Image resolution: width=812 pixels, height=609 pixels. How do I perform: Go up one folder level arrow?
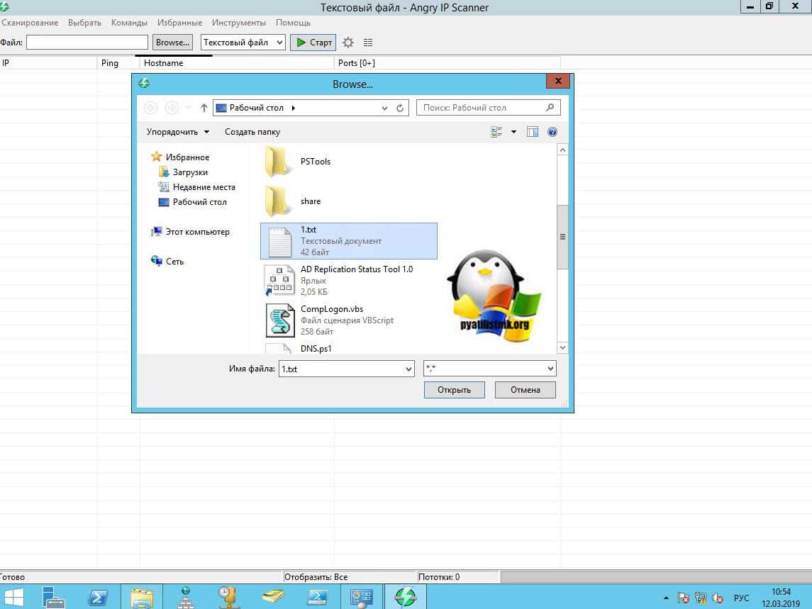[x=204, y=108]
